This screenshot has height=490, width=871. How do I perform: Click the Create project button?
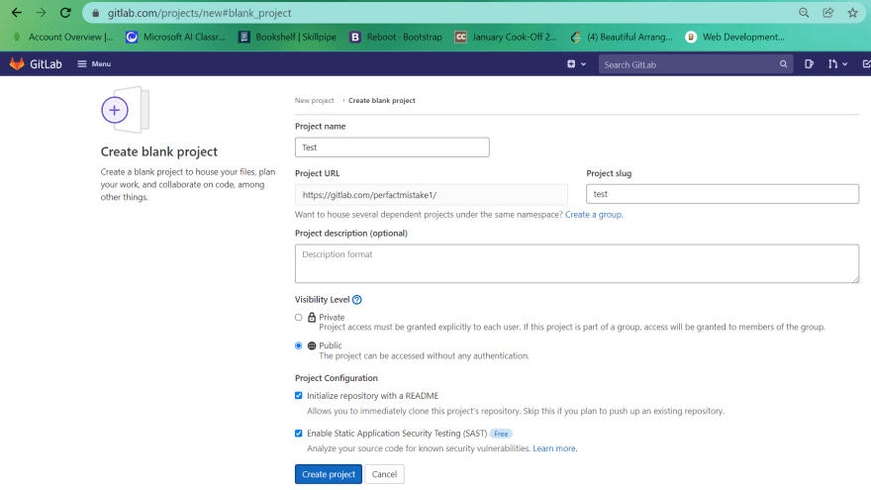tap(329, 474)
